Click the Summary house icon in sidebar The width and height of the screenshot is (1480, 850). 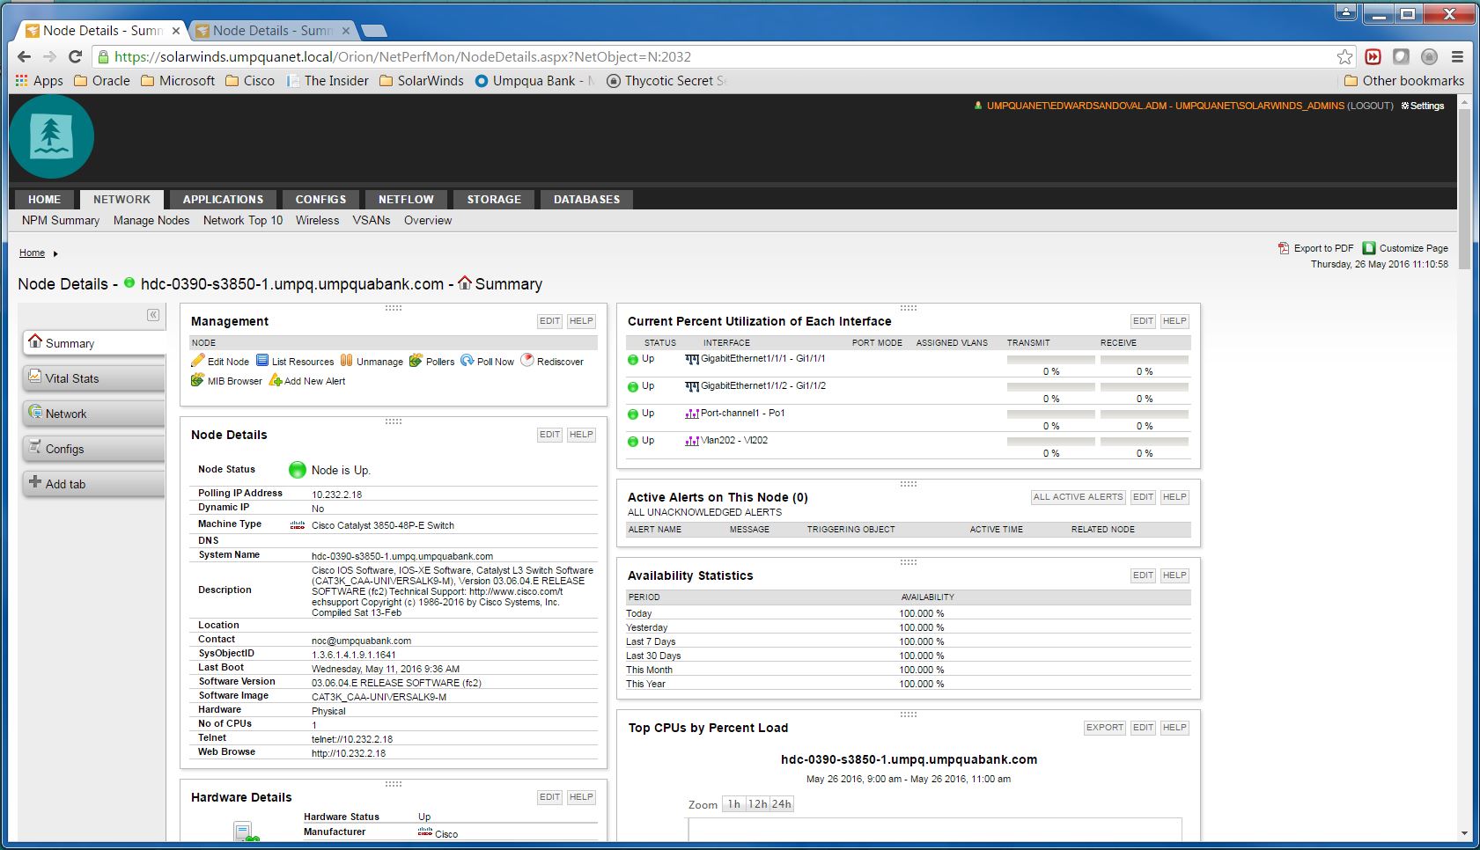[x=35, y=341]
